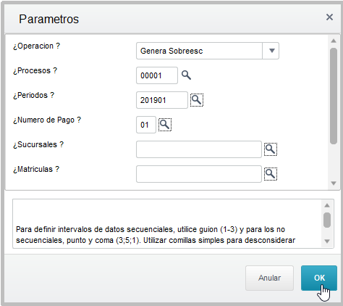Screen dimensions: 343x306
Task: Open search lookup for Numero de Pago
Action: click(x=165, y=125)
